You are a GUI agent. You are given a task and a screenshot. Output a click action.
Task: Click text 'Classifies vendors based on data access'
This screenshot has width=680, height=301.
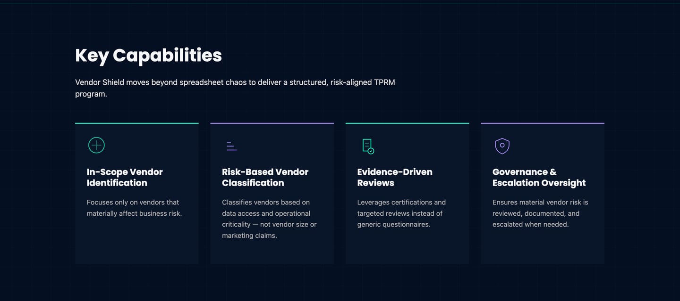point(269,219)
